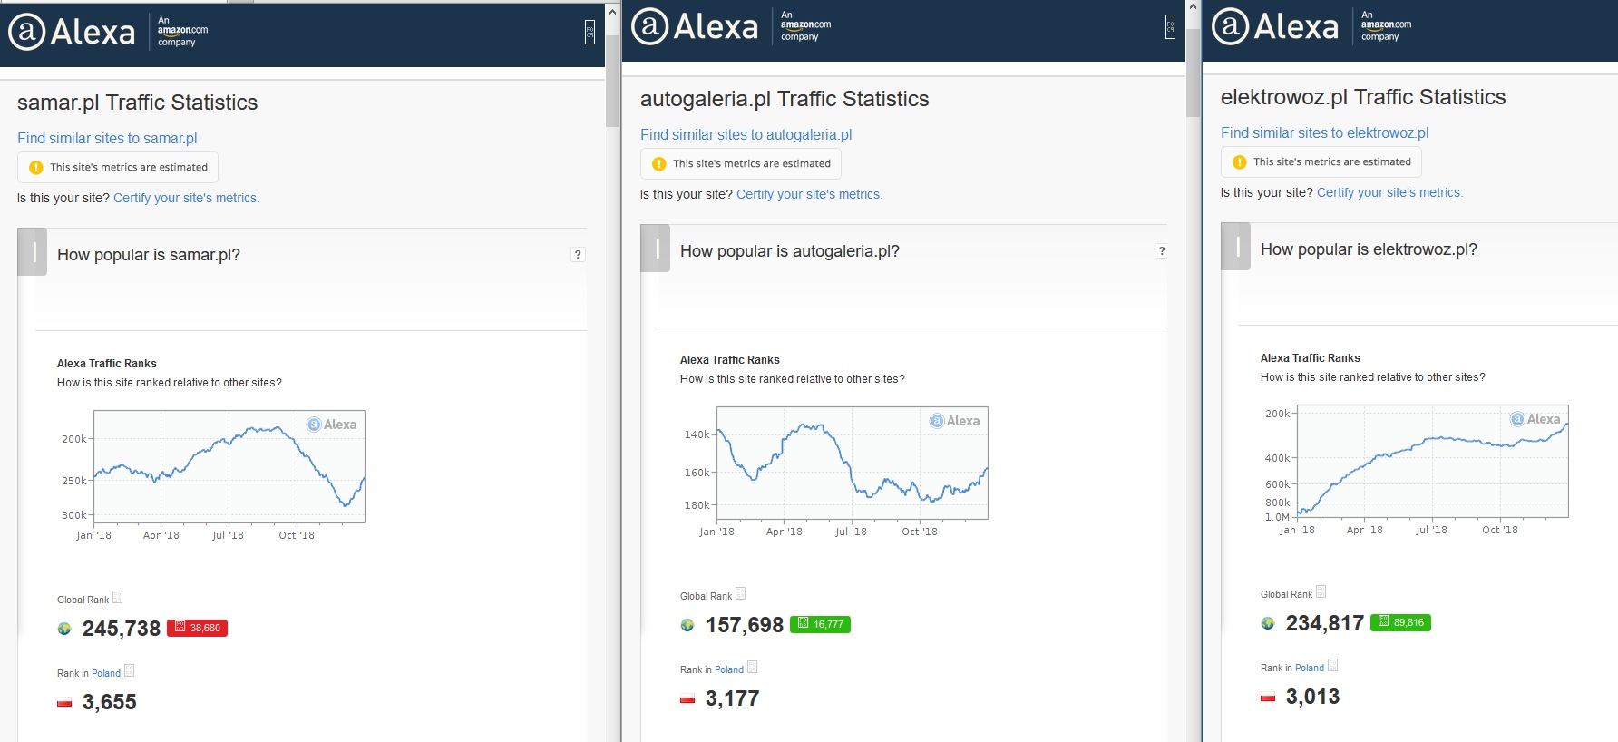Click the globe icon beside 245,738

tap(64, 629)
